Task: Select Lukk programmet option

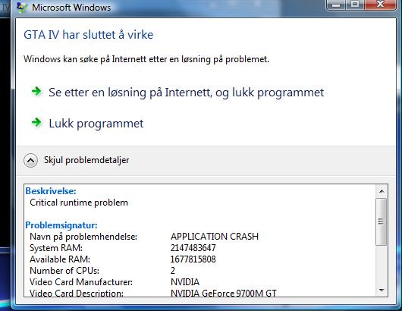Action: (96, 124)
